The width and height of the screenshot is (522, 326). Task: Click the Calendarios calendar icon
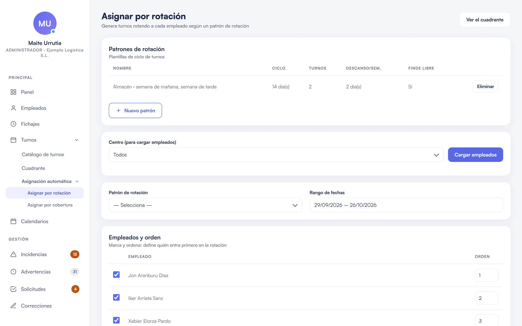tap(13, 221)
